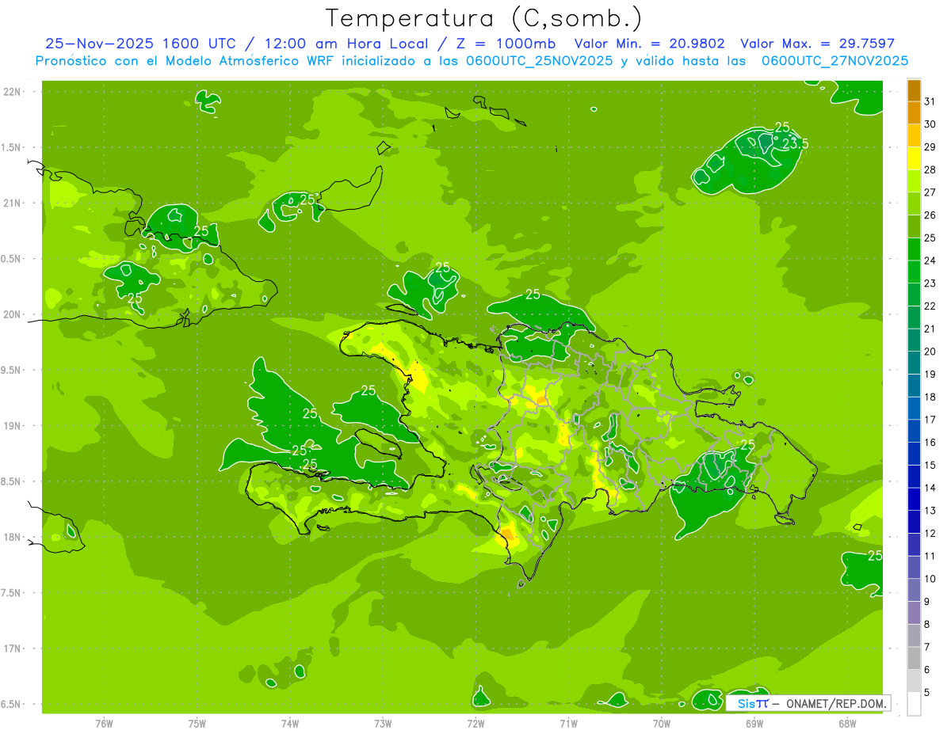
Task: Click the "71W" longitude axis label
Action: pyautogui.click(x=568, y=724)
